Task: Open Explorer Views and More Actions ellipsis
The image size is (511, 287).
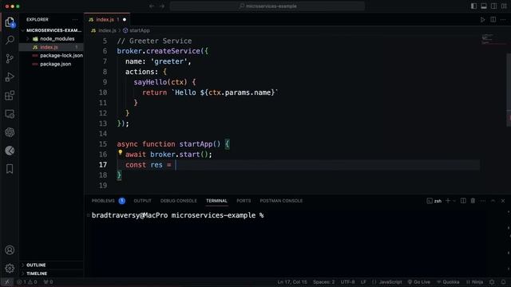Action: [x=75, y=19]
